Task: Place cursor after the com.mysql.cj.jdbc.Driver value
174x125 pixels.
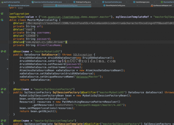Action: (x=66, y=42)
